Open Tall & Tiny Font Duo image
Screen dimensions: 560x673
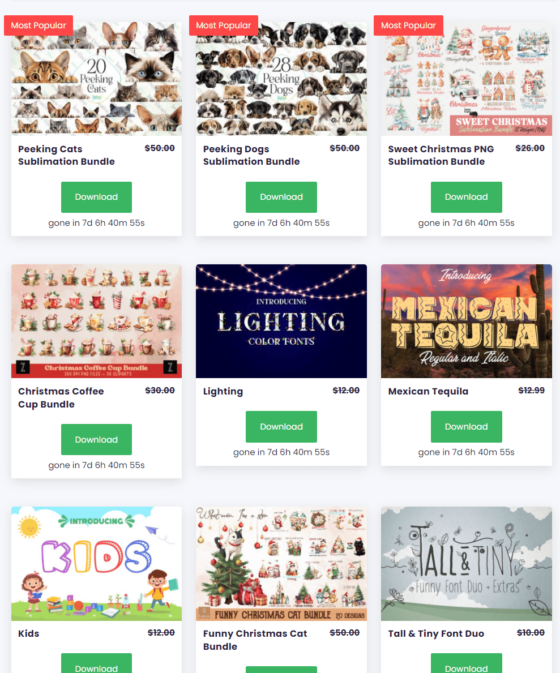(467, 564)
